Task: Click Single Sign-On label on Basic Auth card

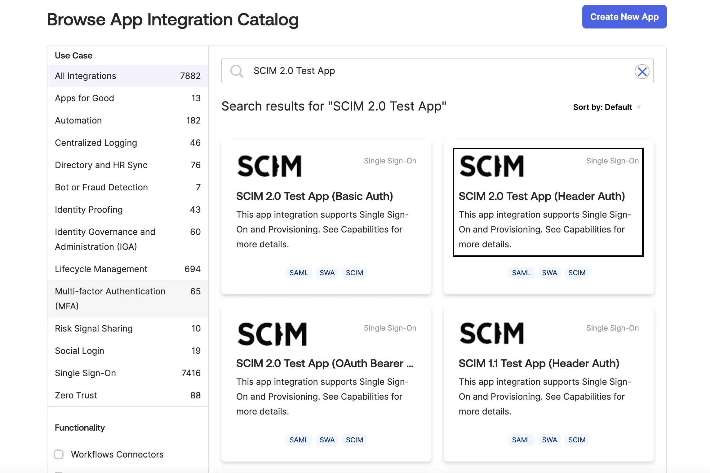Action: (390, 161)
